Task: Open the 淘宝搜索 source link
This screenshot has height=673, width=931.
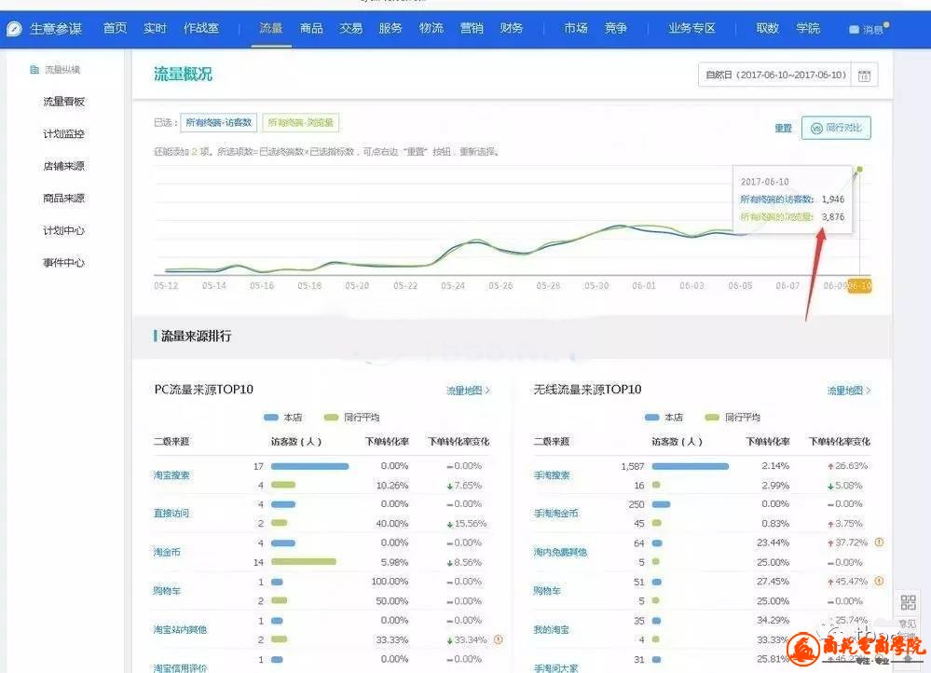Action: (171, 475)
